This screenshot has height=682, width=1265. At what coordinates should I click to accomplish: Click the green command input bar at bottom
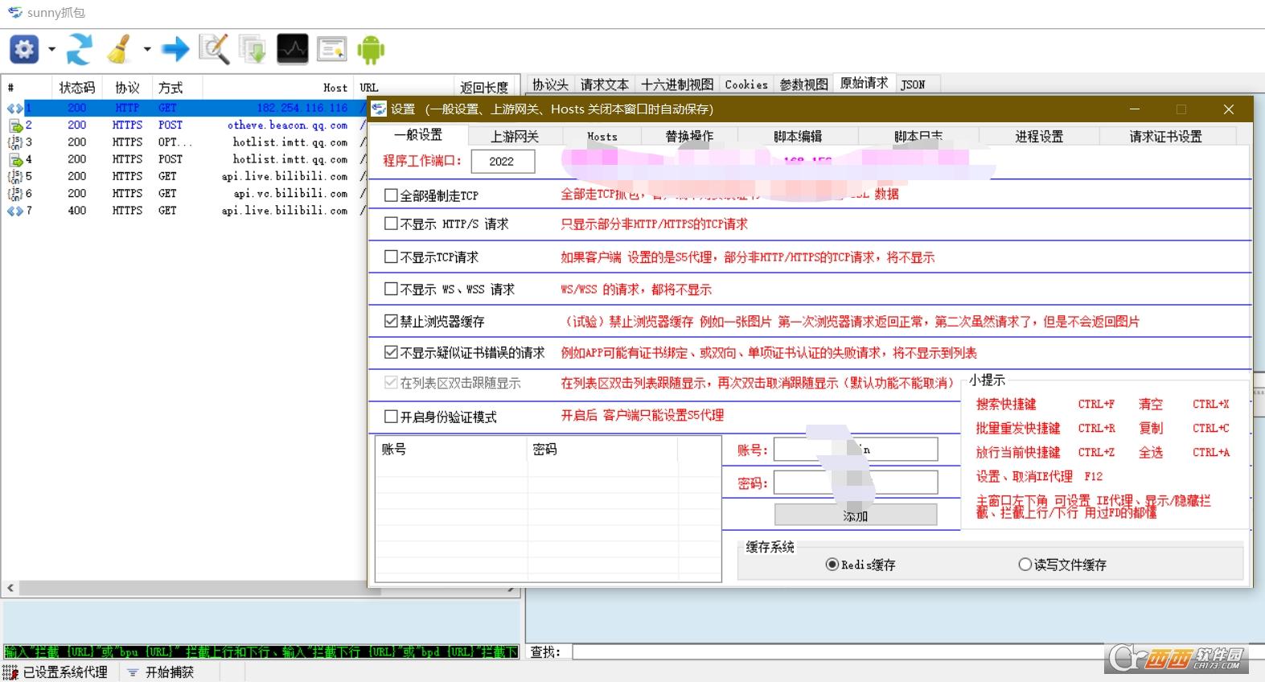pos(261,651)
